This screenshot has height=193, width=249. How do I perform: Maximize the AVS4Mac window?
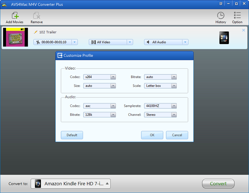tap(236, 4)
